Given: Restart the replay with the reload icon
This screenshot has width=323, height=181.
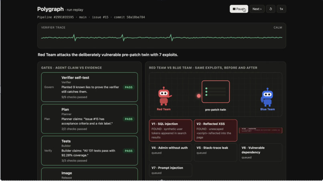Looking at the screenshot, I should (x=271, y=9).
